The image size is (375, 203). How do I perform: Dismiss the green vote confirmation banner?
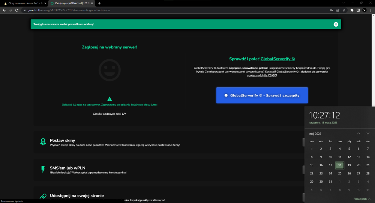pos(336,24)
